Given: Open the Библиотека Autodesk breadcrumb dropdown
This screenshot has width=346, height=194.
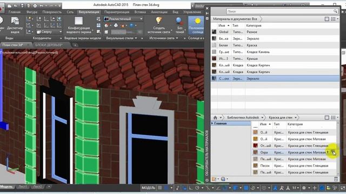Looking at the screenshot, I should 262,117.
